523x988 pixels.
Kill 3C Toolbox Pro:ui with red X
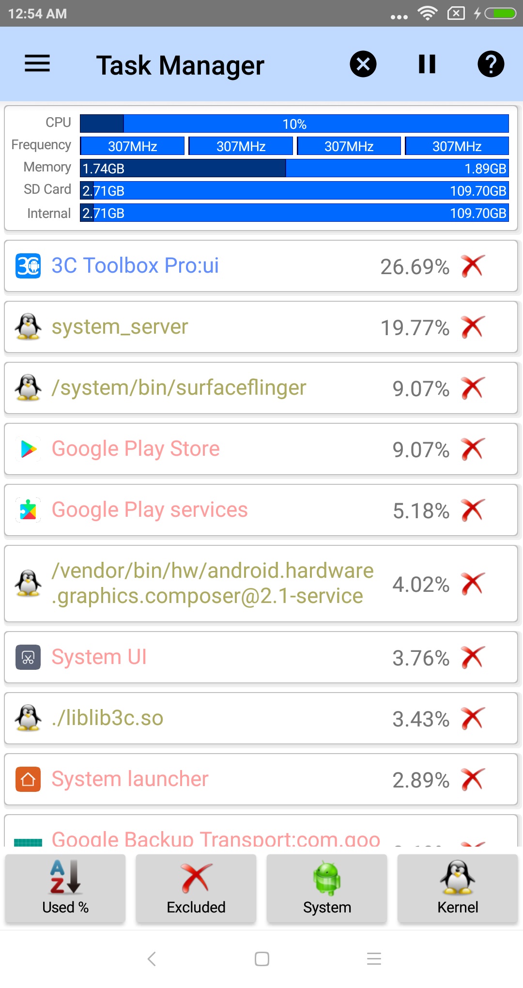click(473, 266)
